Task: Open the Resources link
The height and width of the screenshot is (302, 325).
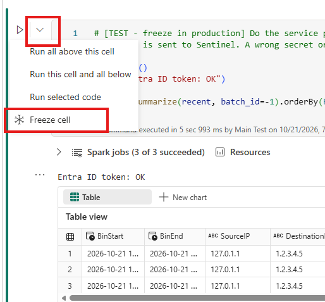Action: click(250, 152)
